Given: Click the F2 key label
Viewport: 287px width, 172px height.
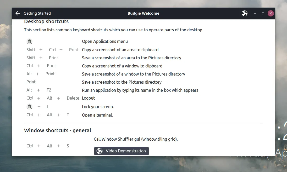Looking at the screenshot, I should coord(49,90).
